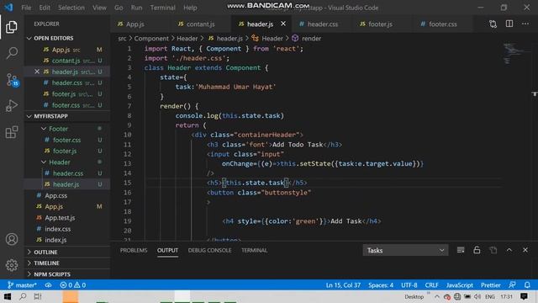The height and width of the screenshot is (303, 538).
Task: Switch to contant.js editor tab
Action: pyautogui.click(x=201, y=24)
